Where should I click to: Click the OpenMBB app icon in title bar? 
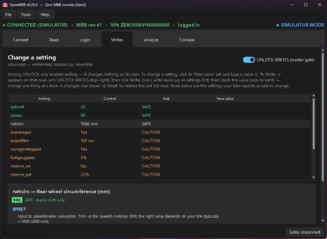[5, 5]
